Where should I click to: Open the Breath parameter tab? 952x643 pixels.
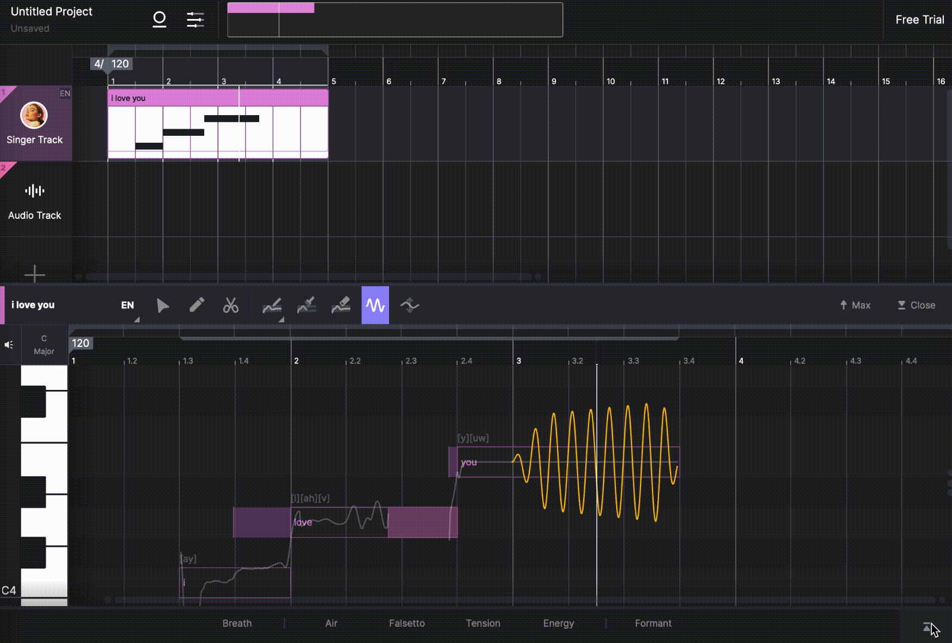pos(237,623)
